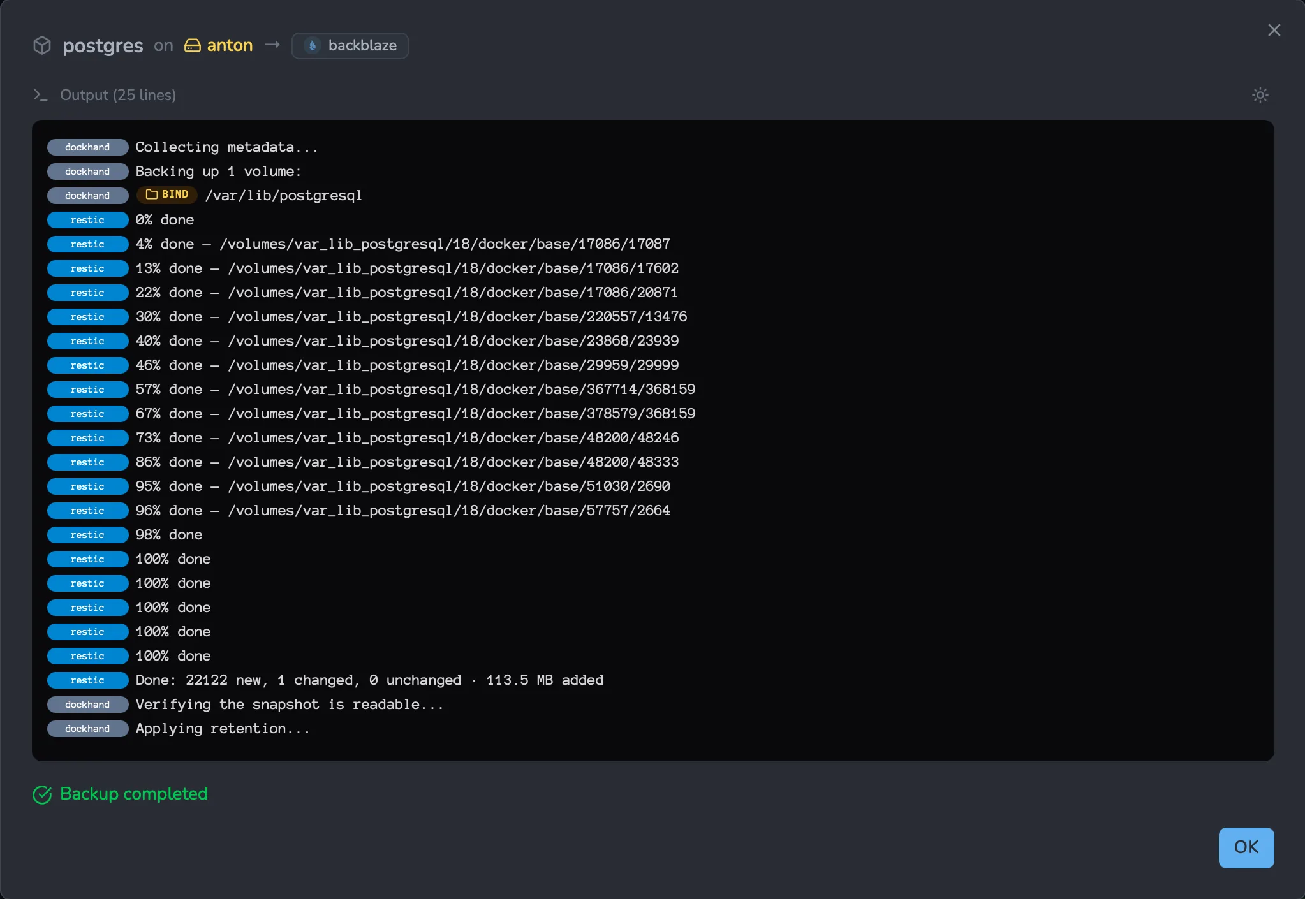Click the '98% done' log line
This screenshot has width=1305, height=899.
(169, 535)
